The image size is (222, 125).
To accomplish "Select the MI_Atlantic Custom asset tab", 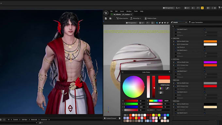I will 122,14.
